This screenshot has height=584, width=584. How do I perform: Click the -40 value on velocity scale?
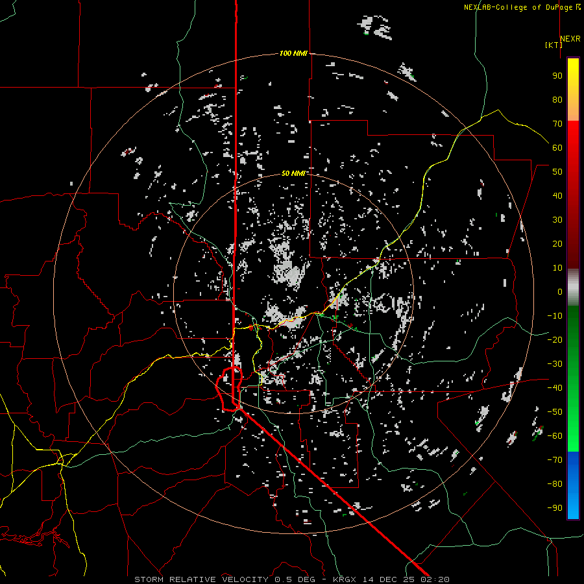tap(555, 388)
